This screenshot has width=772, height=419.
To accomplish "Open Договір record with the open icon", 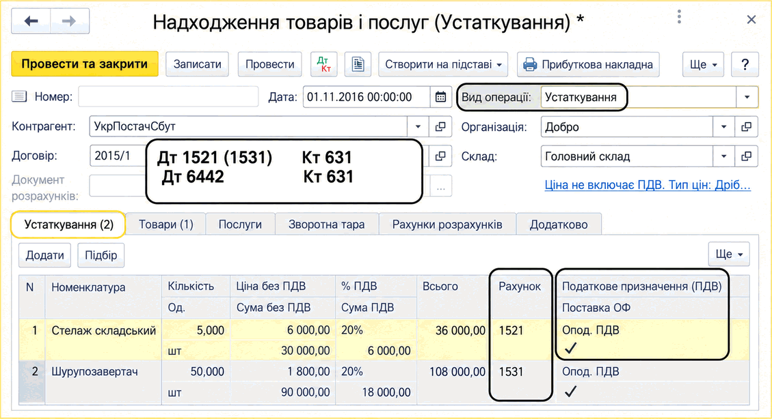I will pyautogui.click(x=440, y=156).
